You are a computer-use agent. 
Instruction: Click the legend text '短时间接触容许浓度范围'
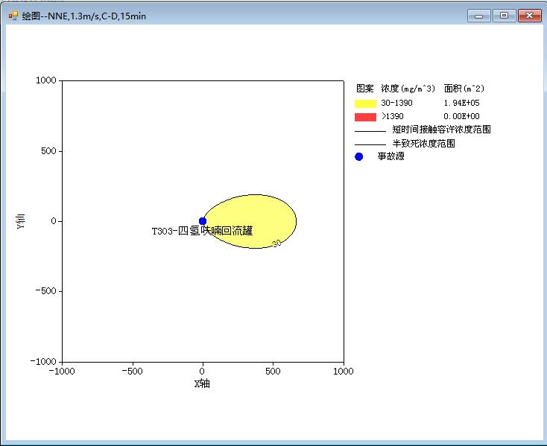(x=441, y=130)
